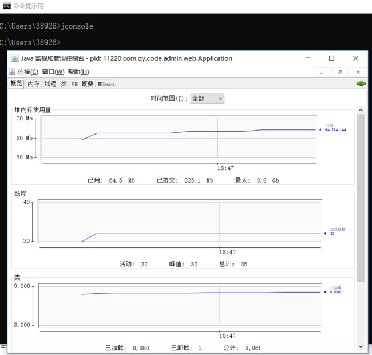The width and height of the screenshot is (372, 355).
Task: Click the Command Prompt title bar icon
Action: (7, 6)
